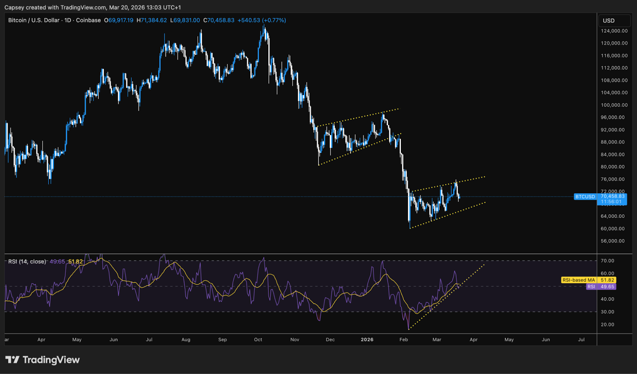This screenshot has height=374, width=637.
Task: Click the Coinbase exchange name
Action: tap(88, 20)
